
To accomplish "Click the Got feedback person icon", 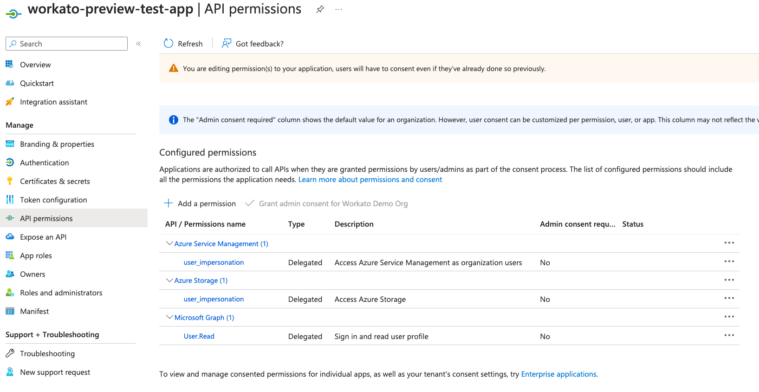I will click(227, 44).
